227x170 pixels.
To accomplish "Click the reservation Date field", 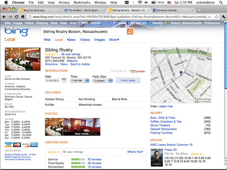I will pos(53,80).
